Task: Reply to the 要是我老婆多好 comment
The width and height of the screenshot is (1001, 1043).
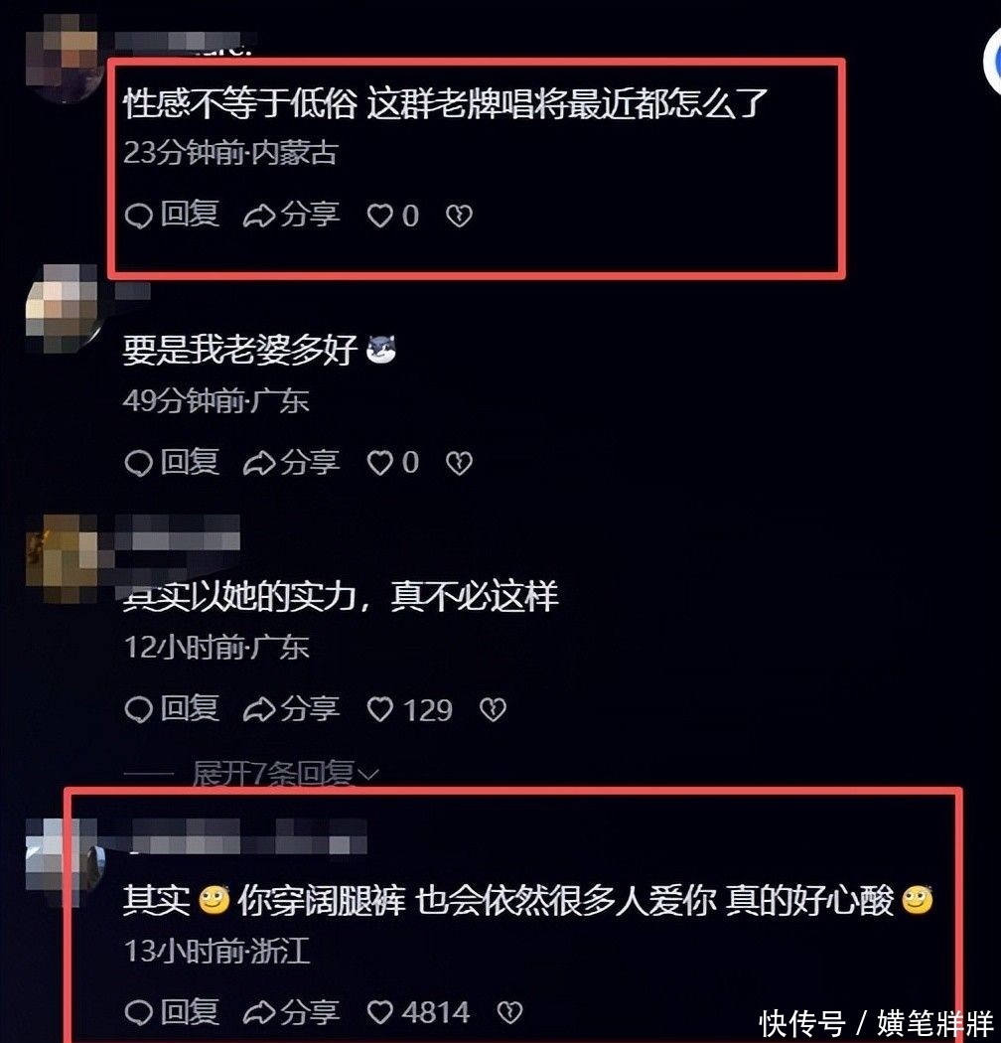Action: [172, 463]
